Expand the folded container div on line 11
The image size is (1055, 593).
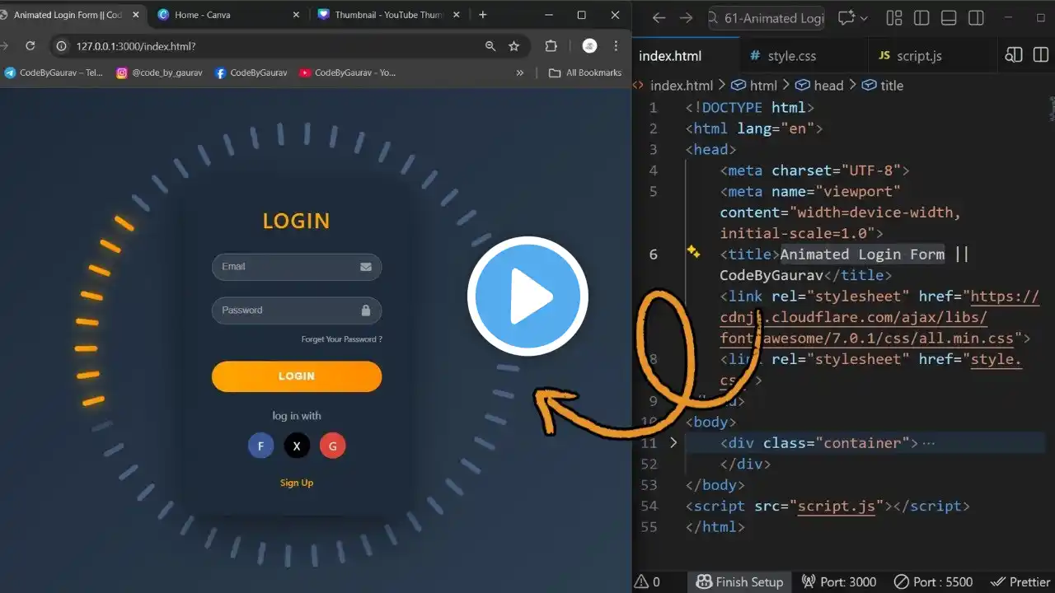tap(673, 443)
